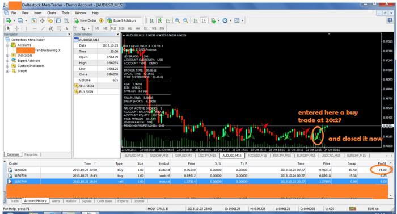Select the Cursor arrow tool
The image size is (397, 214).
click(9, 28)
